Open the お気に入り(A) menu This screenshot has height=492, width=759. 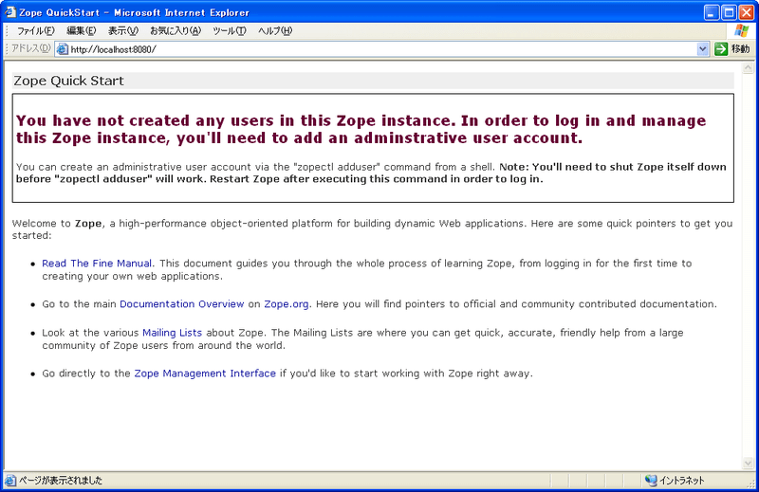[x=176, y=31]
